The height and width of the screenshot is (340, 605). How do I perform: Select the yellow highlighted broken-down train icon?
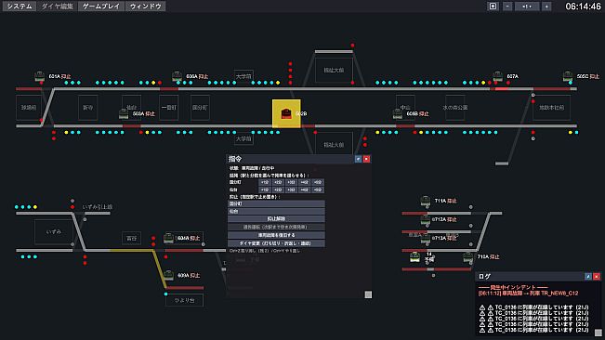pos(286,113)
